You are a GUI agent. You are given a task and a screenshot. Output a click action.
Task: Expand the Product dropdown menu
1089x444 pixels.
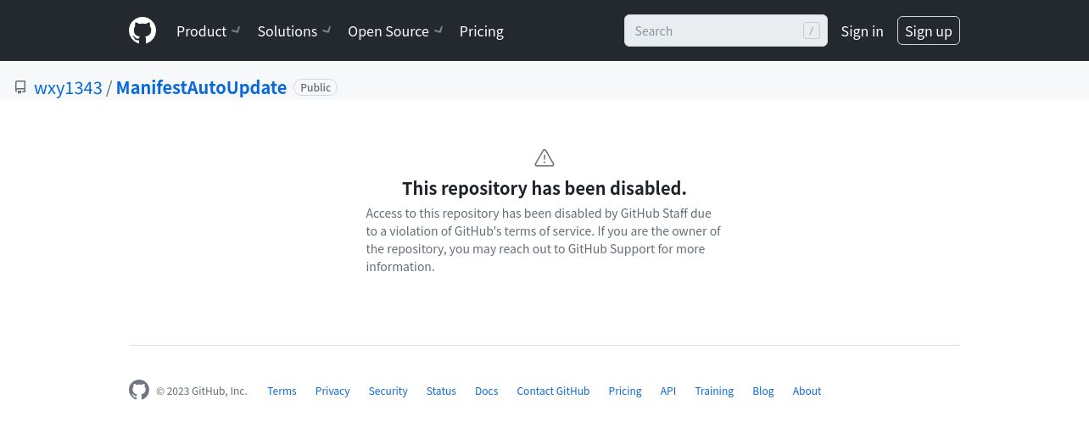209,31
